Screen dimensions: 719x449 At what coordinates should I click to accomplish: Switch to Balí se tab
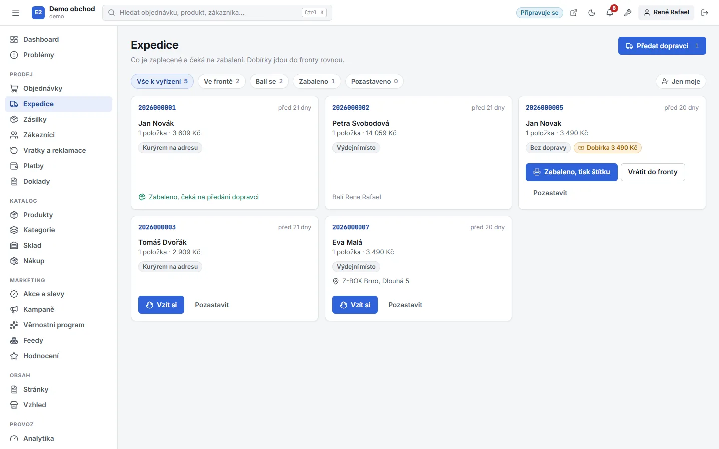coord(269,81)
